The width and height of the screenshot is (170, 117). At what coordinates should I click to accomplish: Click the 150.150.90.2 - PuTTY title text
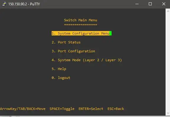click(24, 4)
